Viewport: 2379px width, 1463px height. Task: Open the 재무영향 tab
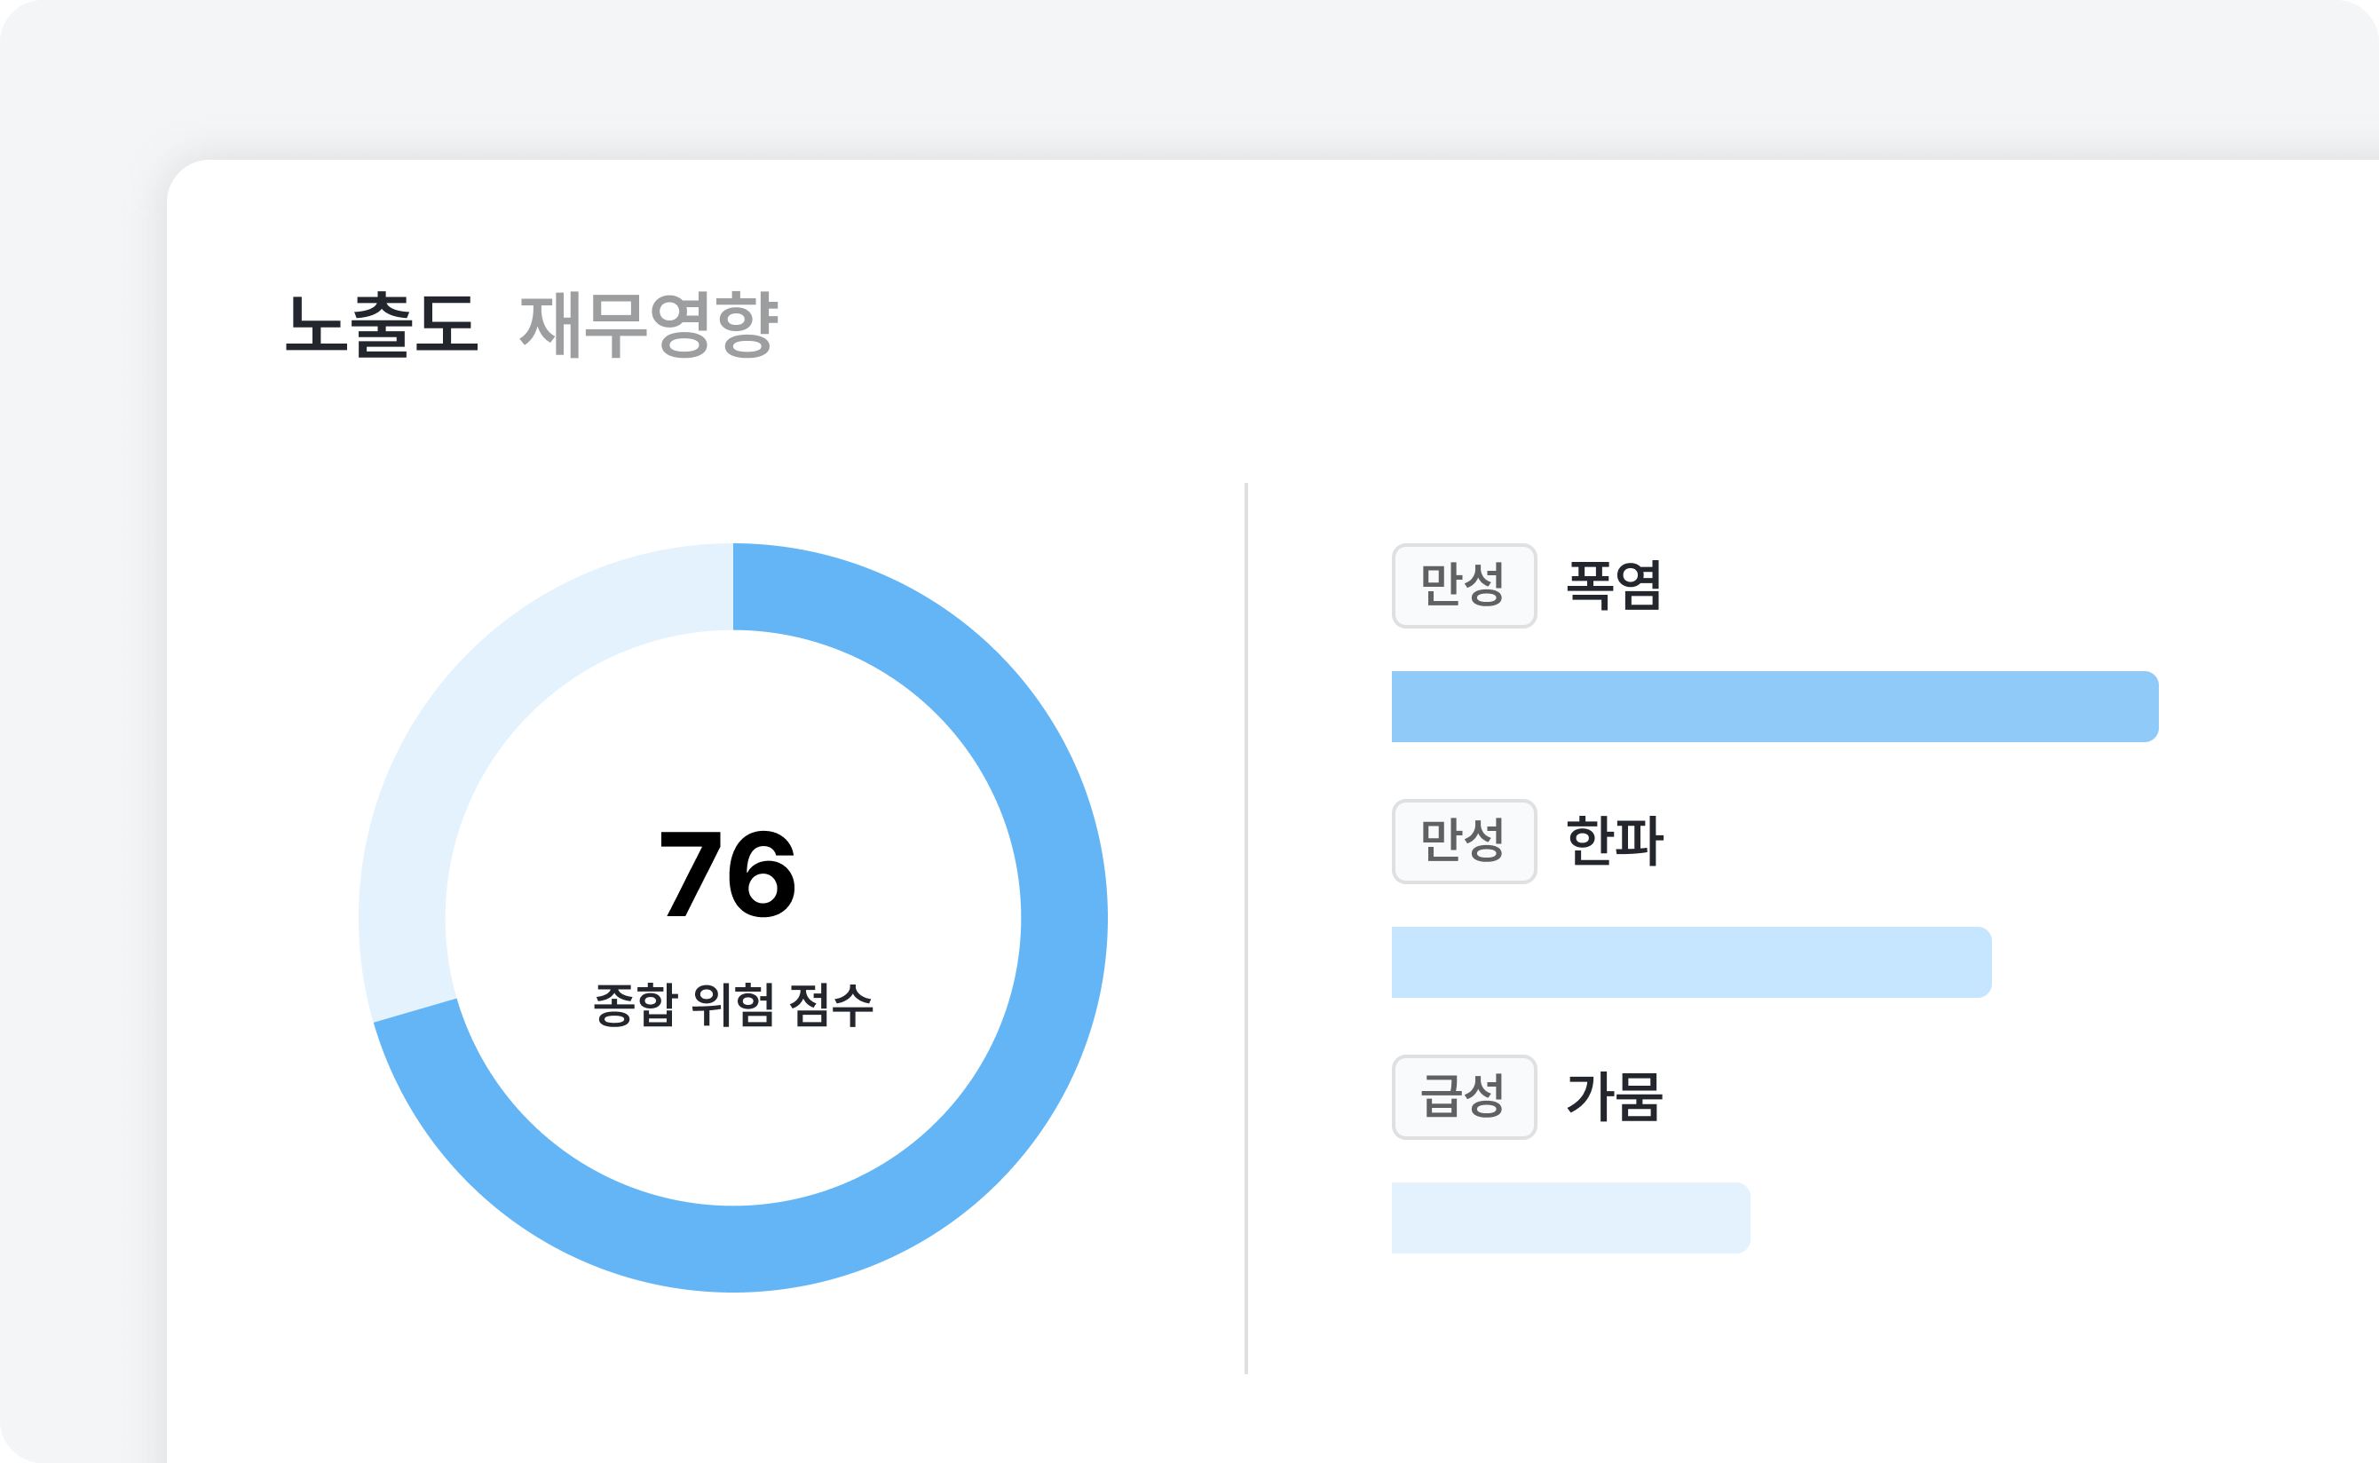click(648, 324)
